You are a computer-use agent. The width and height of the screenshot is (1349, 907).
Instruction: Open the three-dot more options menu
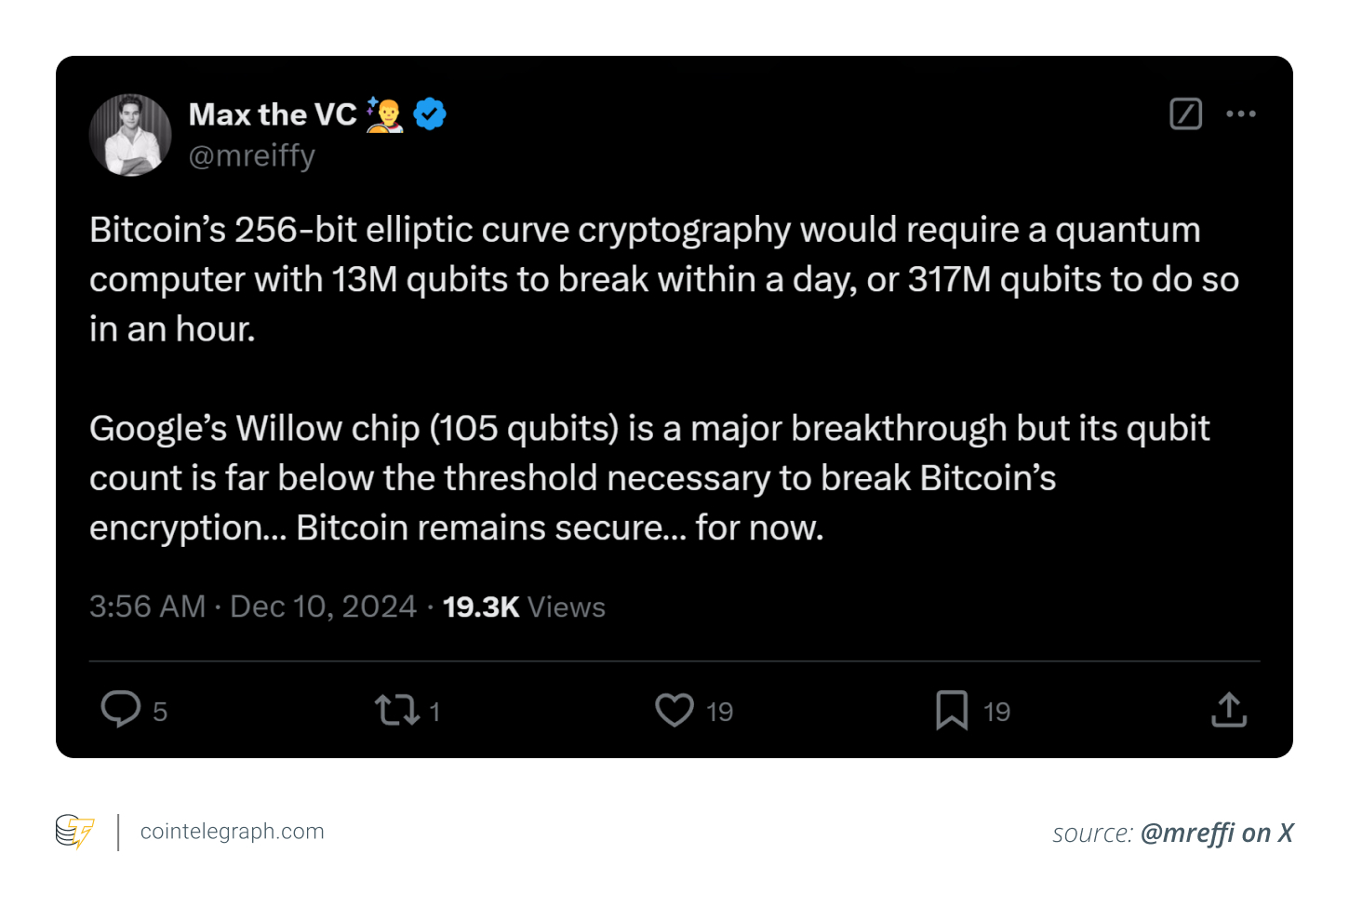[x=1240, y=113]
